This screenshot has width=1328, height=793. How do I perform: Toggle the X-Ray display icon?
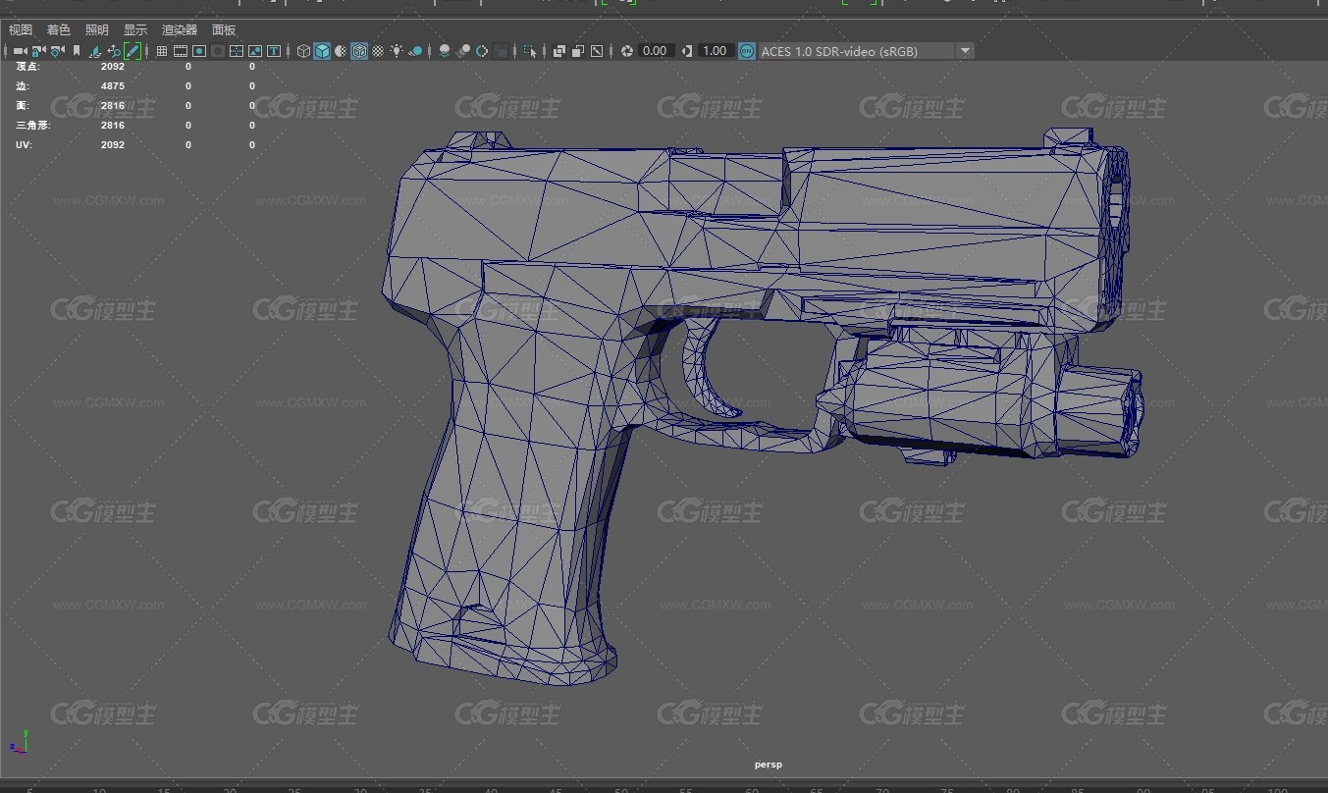(559, 51)
